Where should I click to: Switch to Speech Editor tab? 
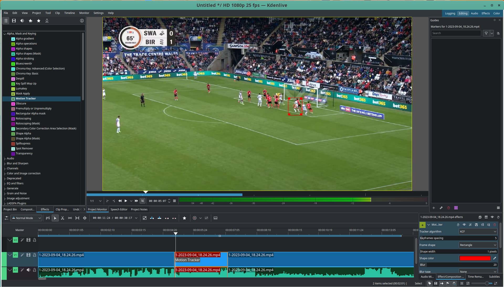click(x=119, y=209)
